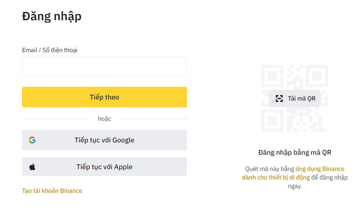Choose Tiếp tục với Google

pos(104,140)
